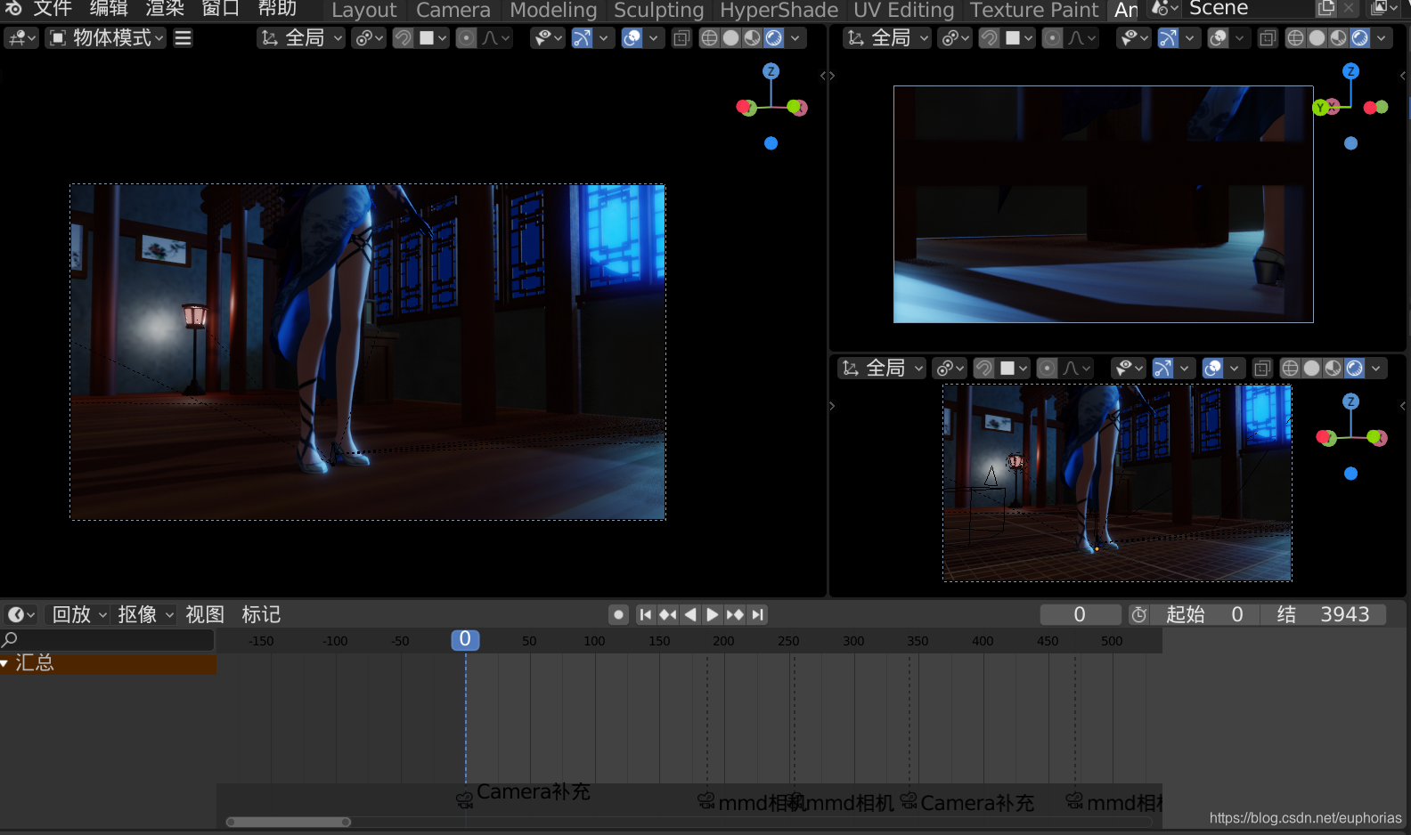The image size is (1411, 835).
Task: Open 全局 orientation dropdown in main viewport
Action: tap(301, 38)
